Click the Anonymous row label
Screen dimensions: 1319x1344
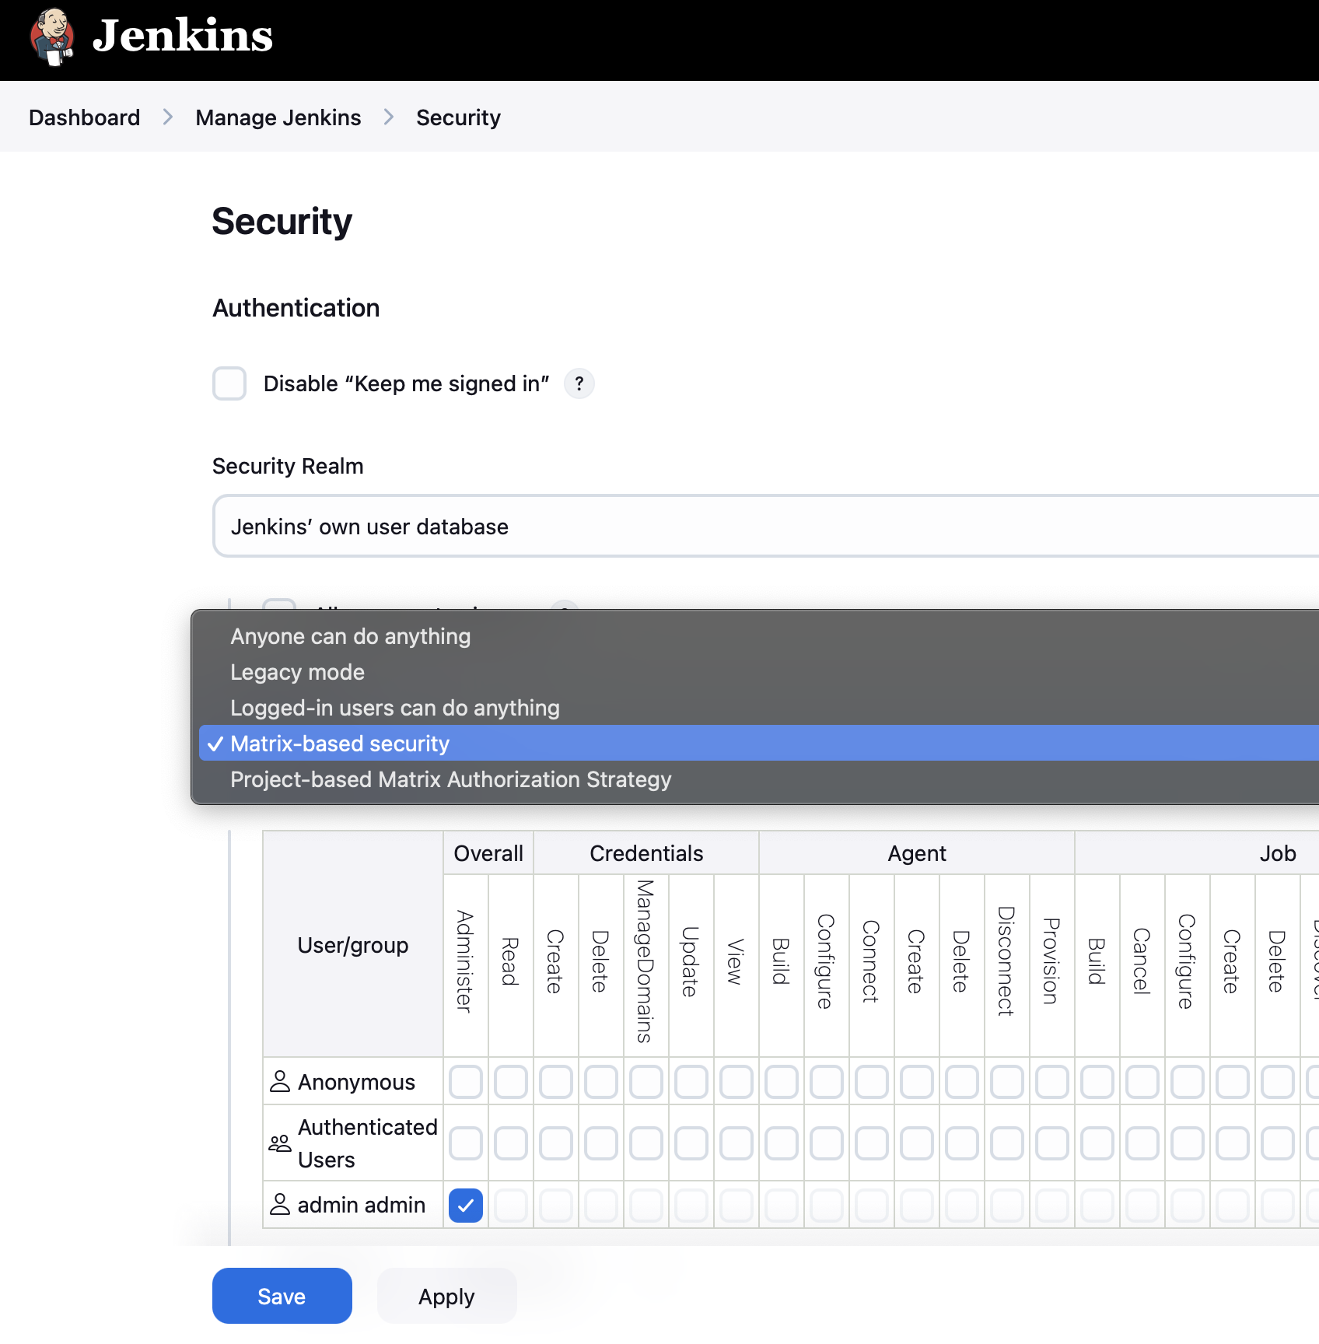[x=356, y=1082]
